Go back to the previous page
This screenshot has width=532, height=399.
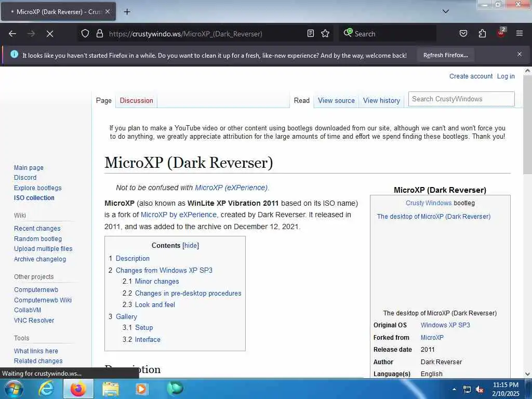(x=12, y=34)
